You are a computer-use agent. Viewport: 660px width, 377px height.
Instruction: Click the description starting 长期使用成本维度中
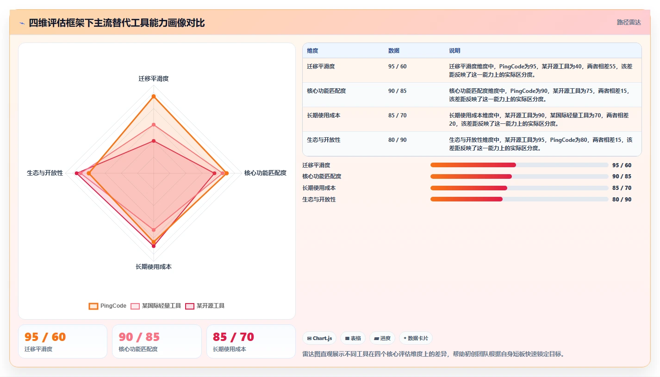click(x=539, y=119)
